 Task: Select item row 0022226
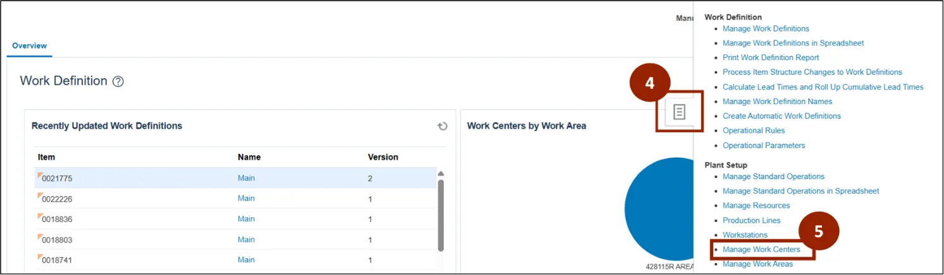click(57, 199)
